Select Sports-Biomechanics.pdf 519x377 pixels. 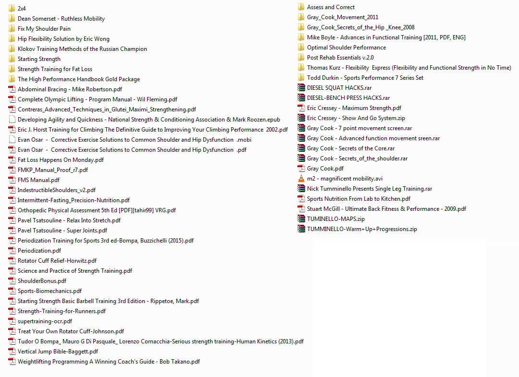pyautogui.click(x=49, y=291)
